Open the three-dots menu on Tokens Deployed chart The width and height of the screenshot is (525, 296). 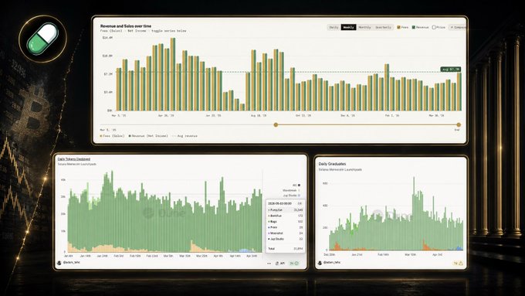tap(269, 264)
